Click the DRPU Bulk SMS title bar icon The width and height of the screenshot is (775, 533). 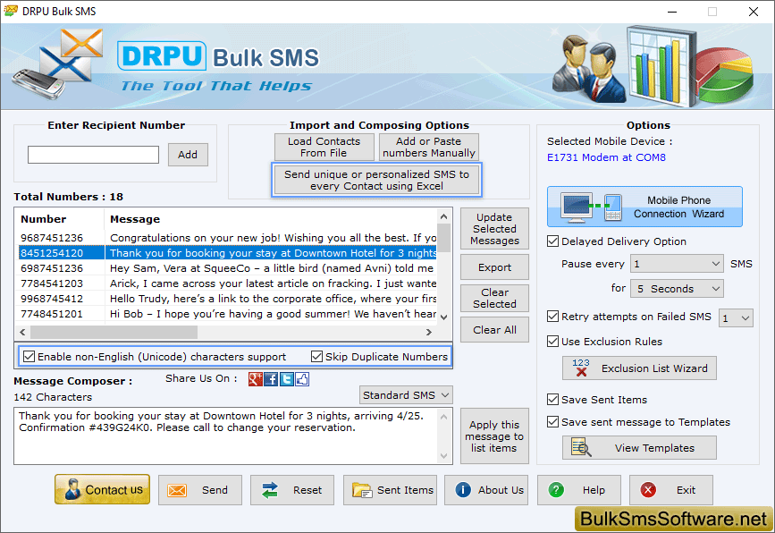point(11,11)
